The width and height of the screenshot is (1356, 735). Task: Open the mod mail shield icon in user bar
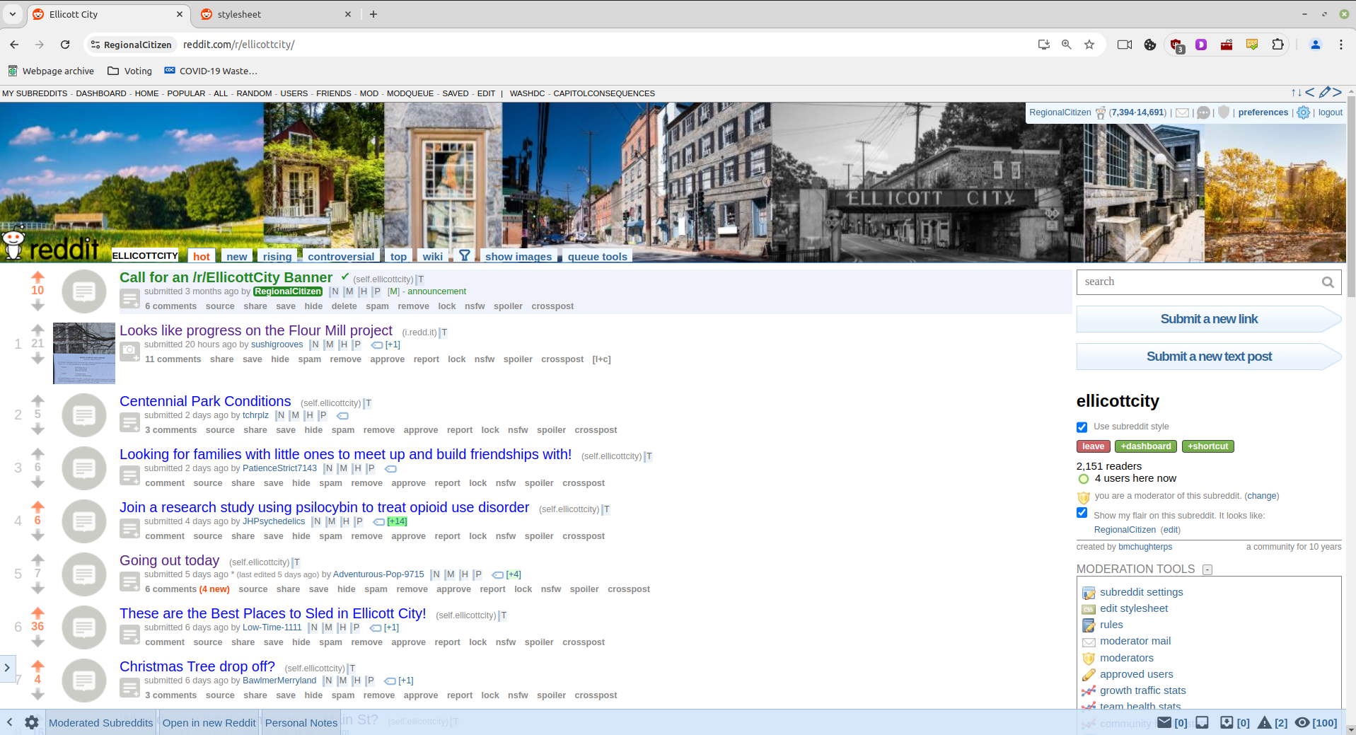[1224, 112]
